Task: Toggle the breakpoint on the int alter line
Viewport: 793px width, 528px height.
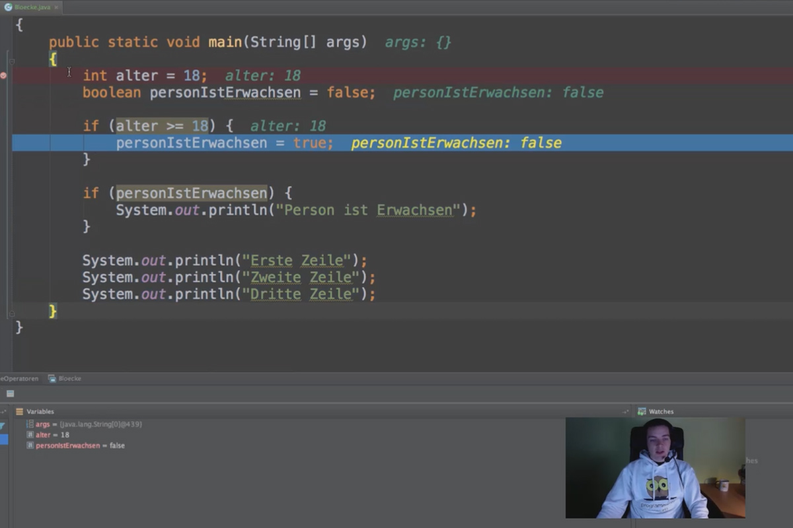Action: tap(3, 75)
